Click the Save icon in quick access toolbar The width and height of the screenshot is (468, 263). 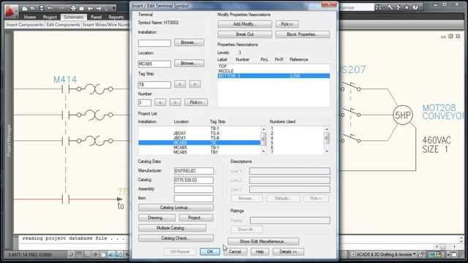[42, 8]
